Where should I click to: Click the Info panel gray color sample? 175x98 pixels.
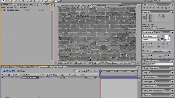click(144, 17)
